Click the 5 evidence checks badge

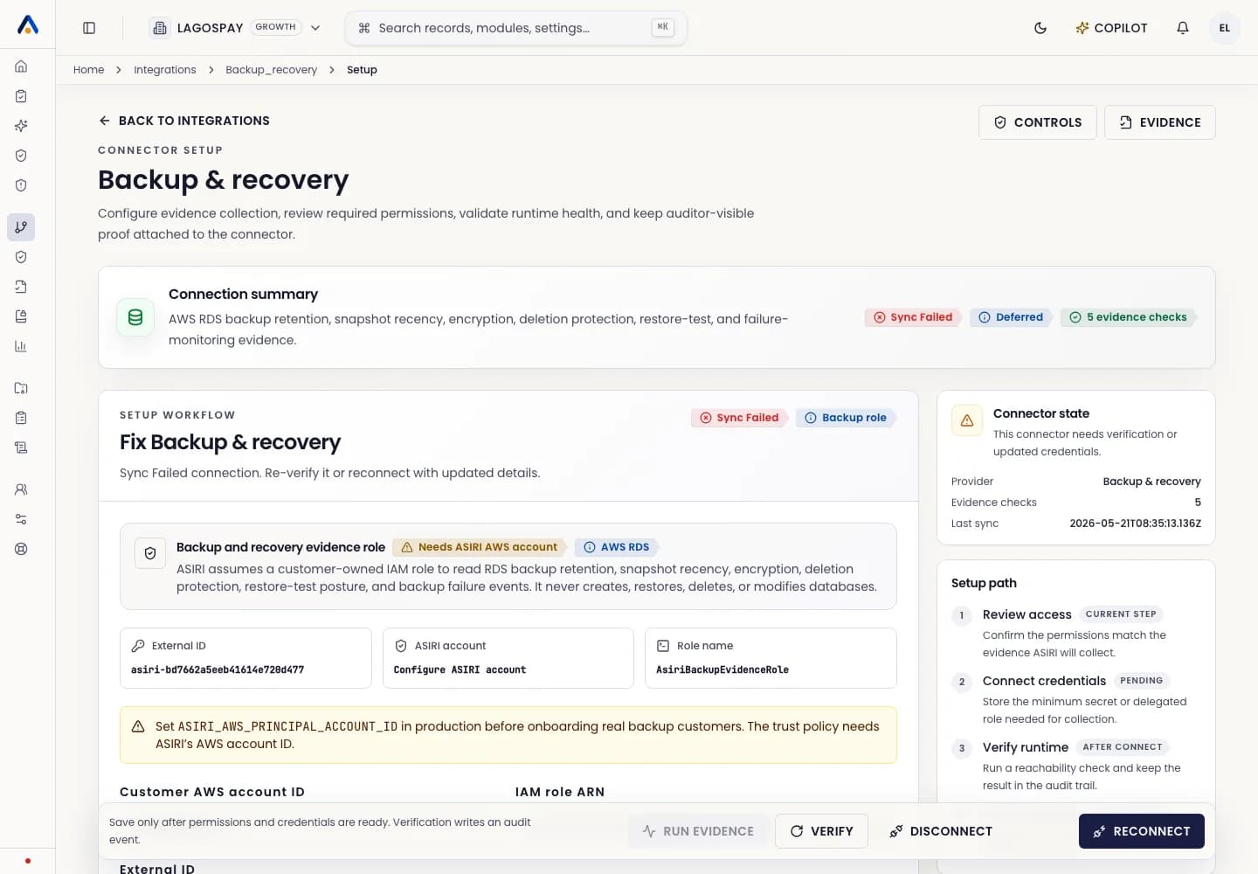[1128, 317]
